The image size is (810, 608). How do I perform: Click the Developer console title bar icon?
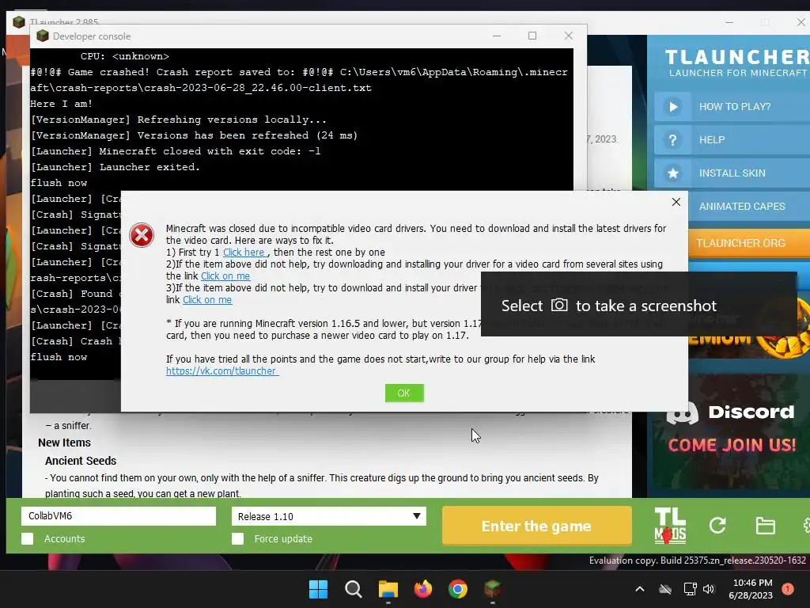coord(43,36)
